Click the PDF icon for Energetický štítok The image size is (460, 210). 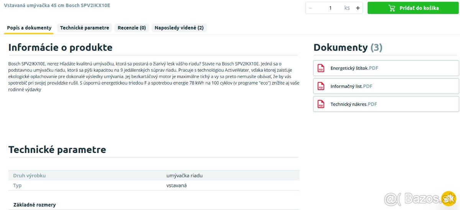(x=321, y=68)
